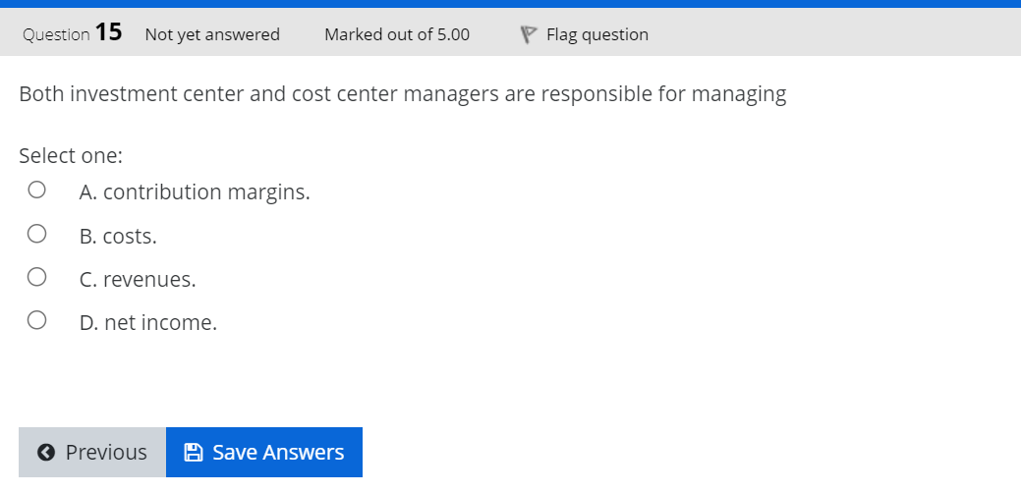Click the 'Select one:' label
The width and height of the screenshot is (1021, 493).
click(71, 156)
